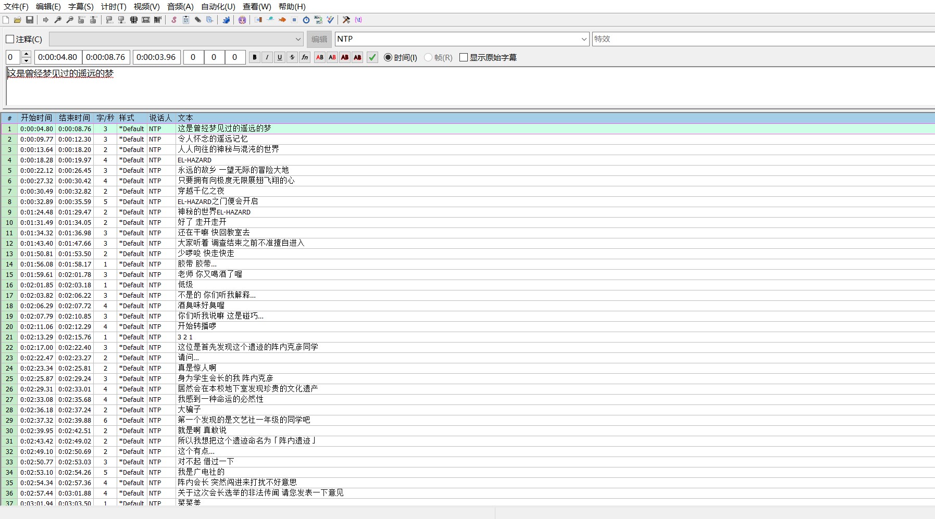Jump video to line end icon
935x519 pixels.
tap(93, 20)
